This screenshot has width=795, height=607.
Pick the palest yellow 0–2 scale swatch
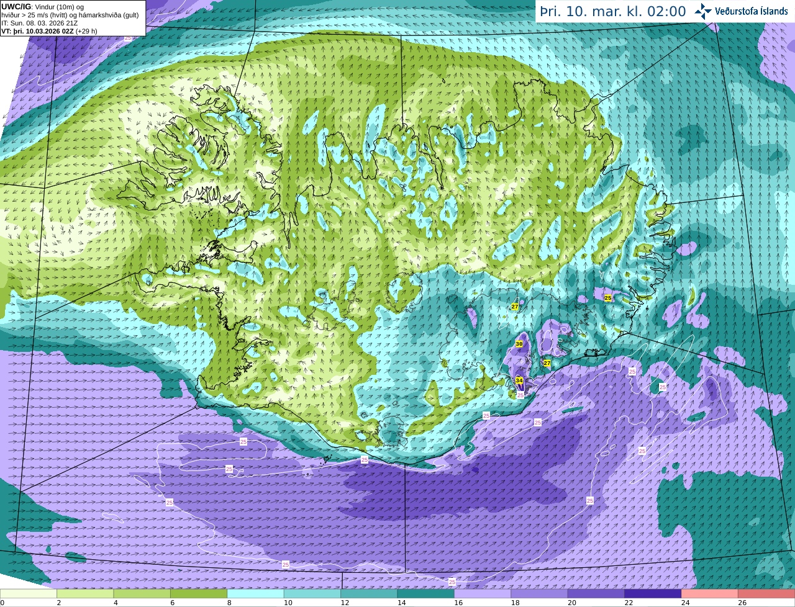pyautogui.click(x=29, y=593)
